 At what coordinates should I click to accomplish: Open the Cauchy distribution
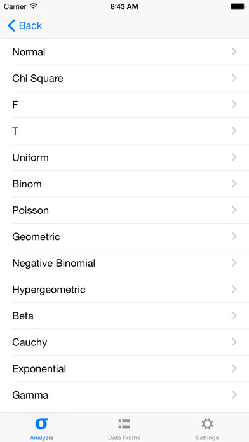[124, 342]
